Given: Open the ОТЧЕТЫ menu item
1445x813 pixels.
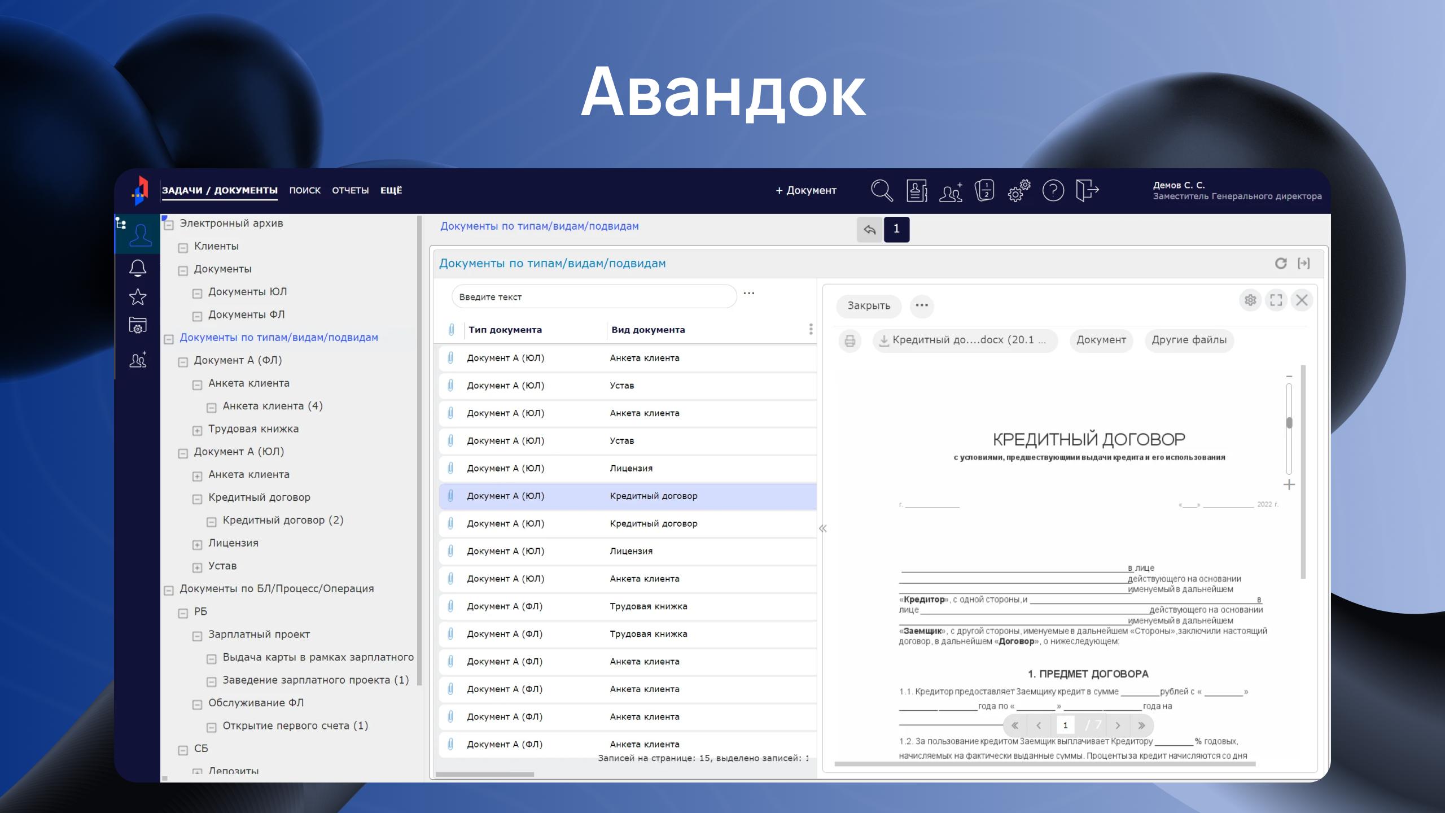Looking at the screenshot, I should tap(350, 190).
